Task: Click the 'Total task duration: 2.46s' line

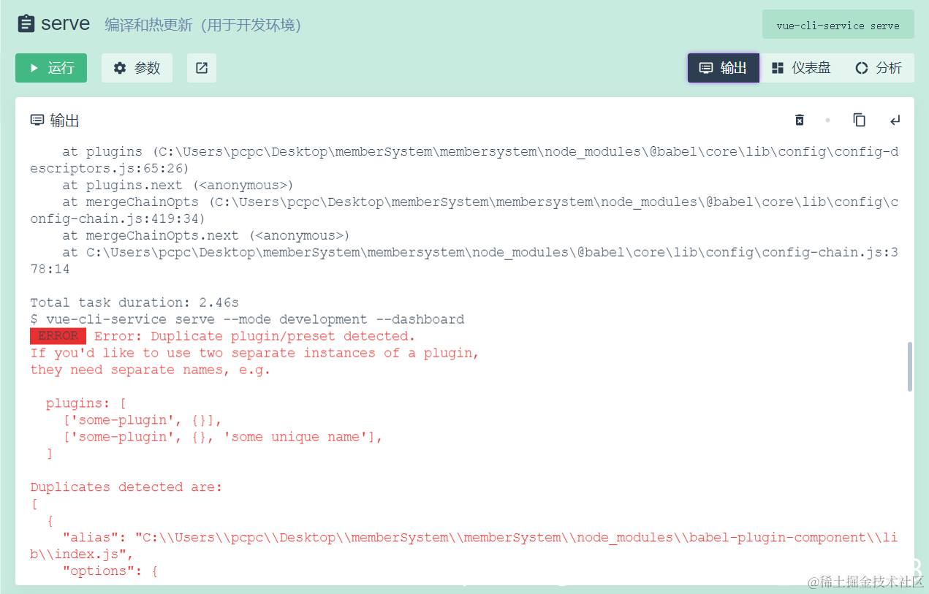Action: (134, 302)
